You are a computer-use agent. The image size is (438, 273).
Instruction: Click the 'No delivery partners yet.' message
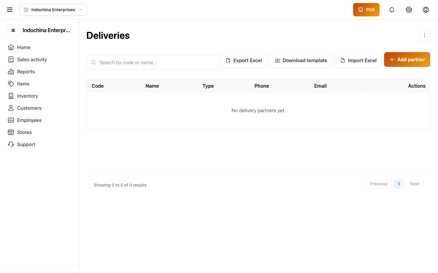click(x=259, y=110)
